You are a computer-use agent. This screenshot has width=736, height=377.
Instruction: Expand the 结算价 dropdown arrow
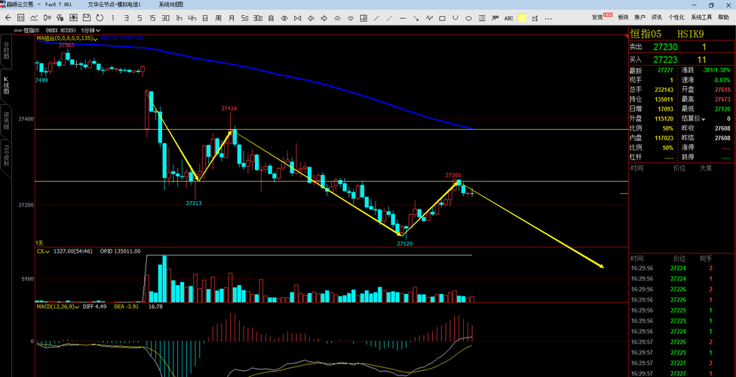[703, 119]
